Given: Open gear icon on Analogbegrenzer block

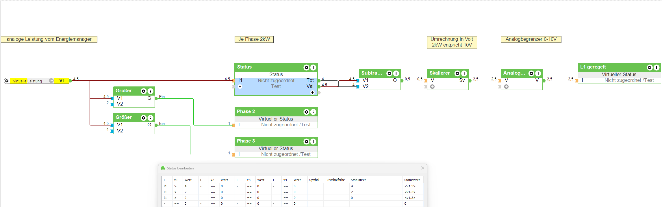Looking at the screenshot, I should (x=531, y=73).
